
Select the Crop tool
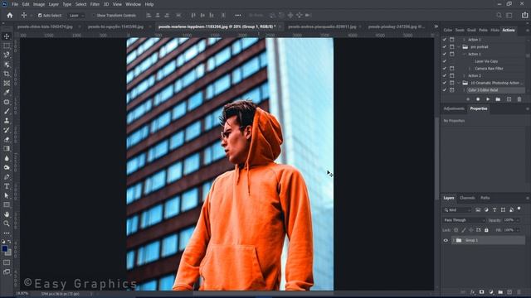7,74
